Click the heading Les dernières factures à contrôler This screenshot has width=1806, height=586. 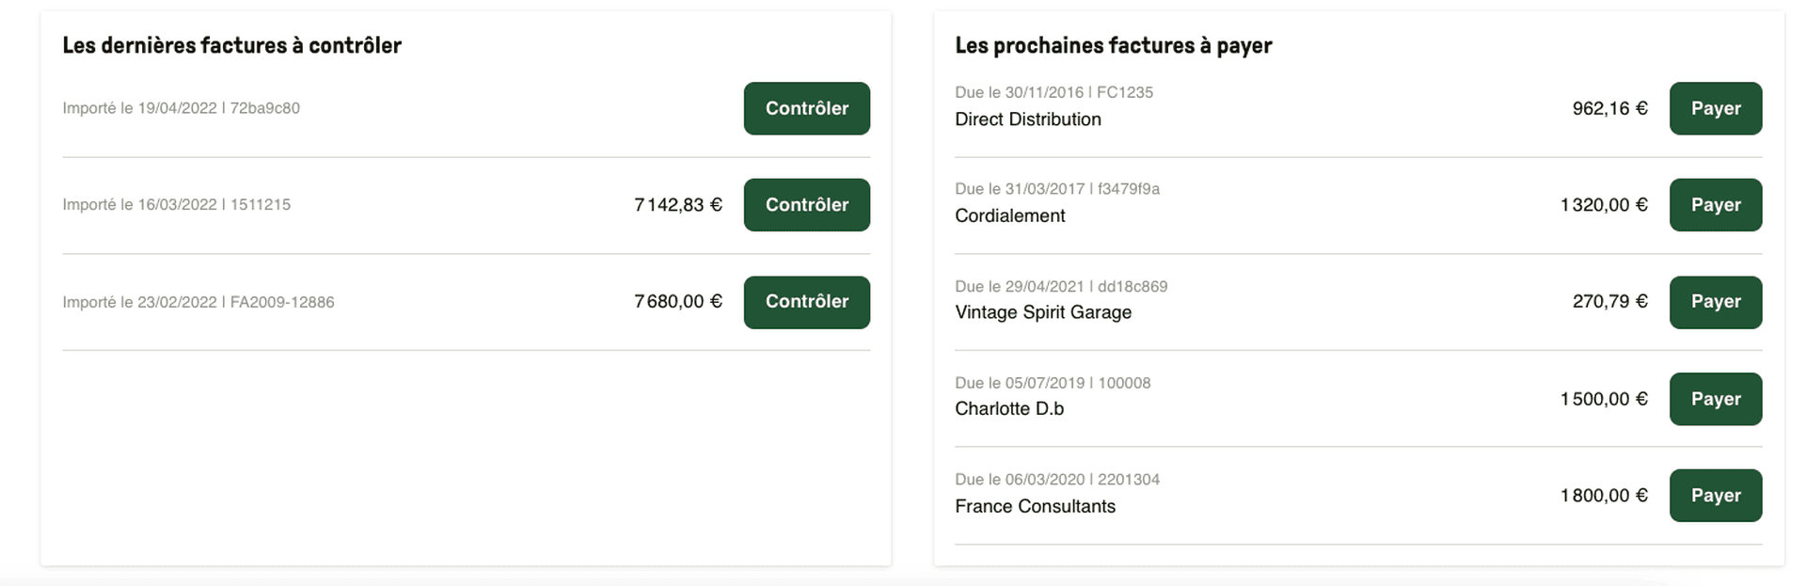coord(231,44)
